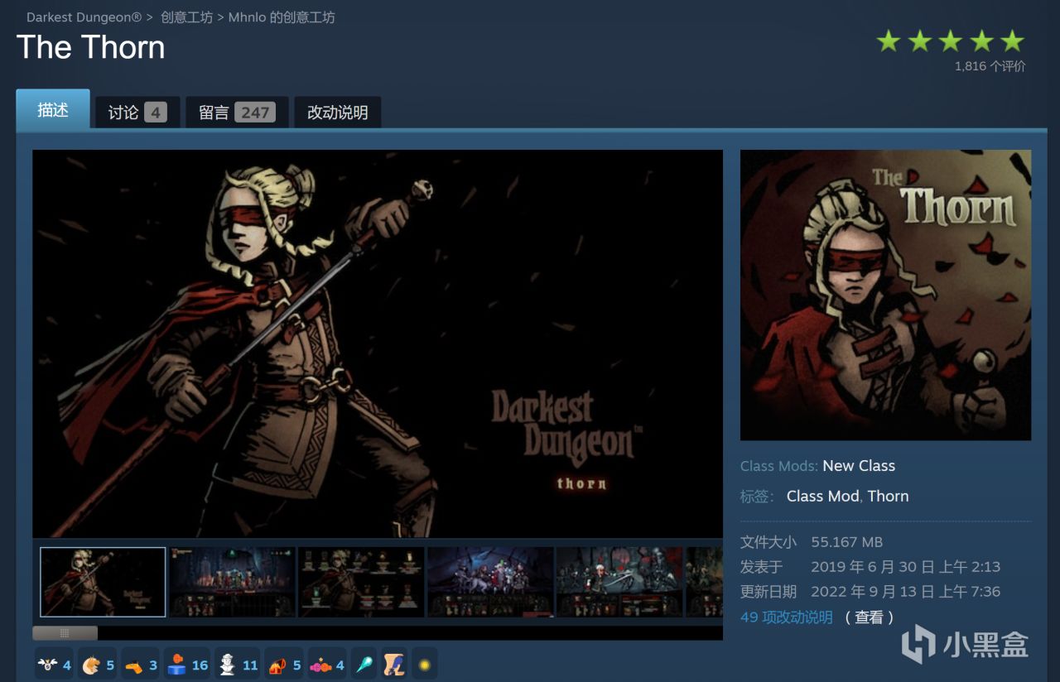Click the publish date 2019 年 6 月 30 日
The image size is (1060, 682).
[x=906, y=567]
